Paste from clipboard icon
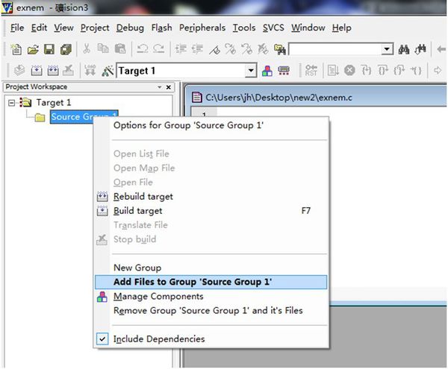 [120, 49]
